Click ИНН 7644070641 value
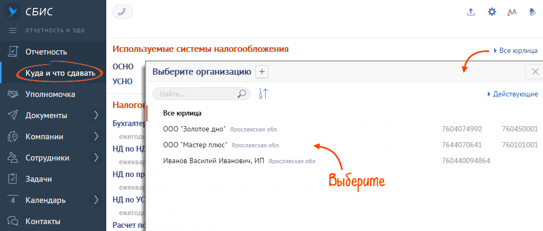The image size is (543, 231). coord(462,145)
